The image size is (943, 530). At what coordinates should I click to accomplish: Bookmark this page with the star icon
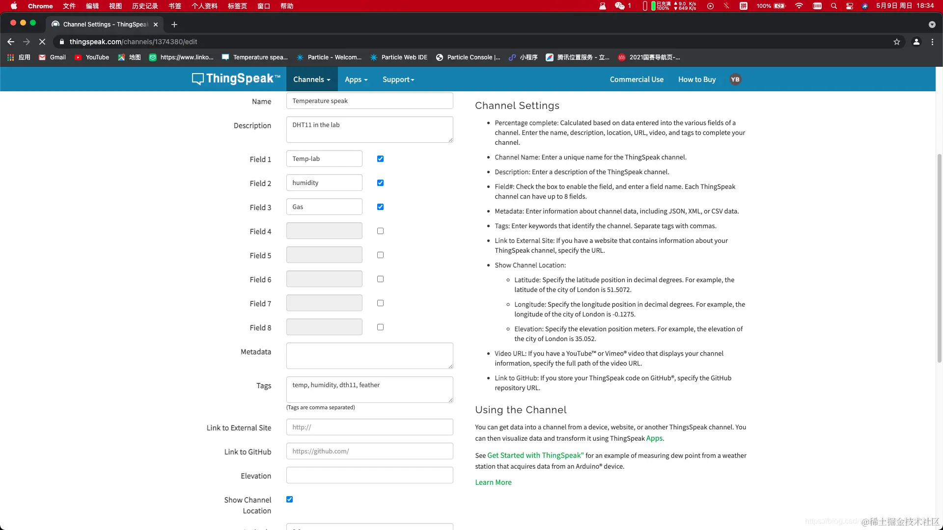point(896,42)
